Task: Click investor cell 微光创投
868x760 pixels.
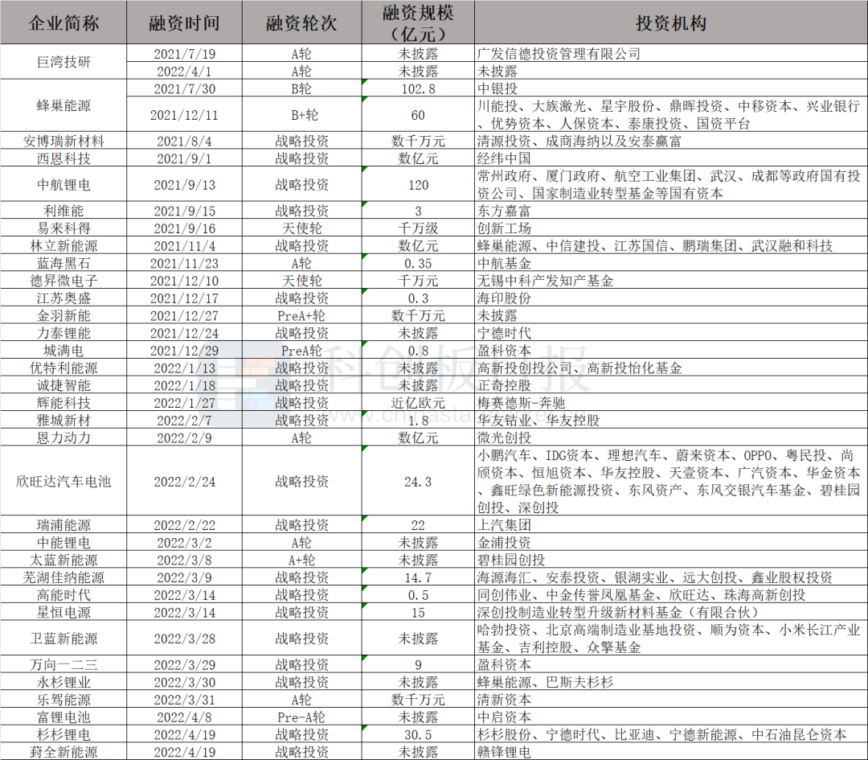Action: pyautogui.click(x=671, y=438)
